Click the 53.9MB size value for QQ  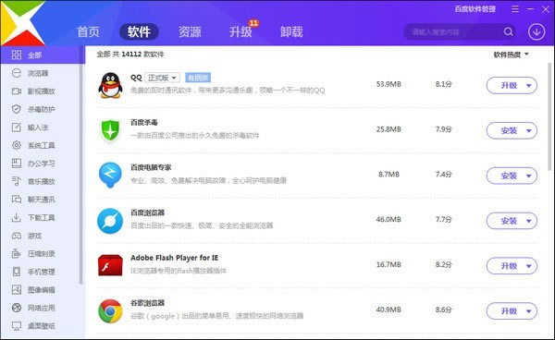pos(388,84)
